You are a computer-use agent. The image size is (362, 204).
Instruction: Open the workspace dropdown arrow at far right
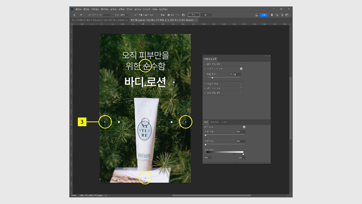(290, 15)
